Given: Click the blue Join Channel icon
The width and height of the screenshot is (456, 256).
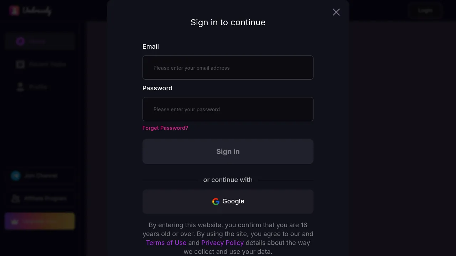Looking at the screenshot, I should [x=16, y=176].
